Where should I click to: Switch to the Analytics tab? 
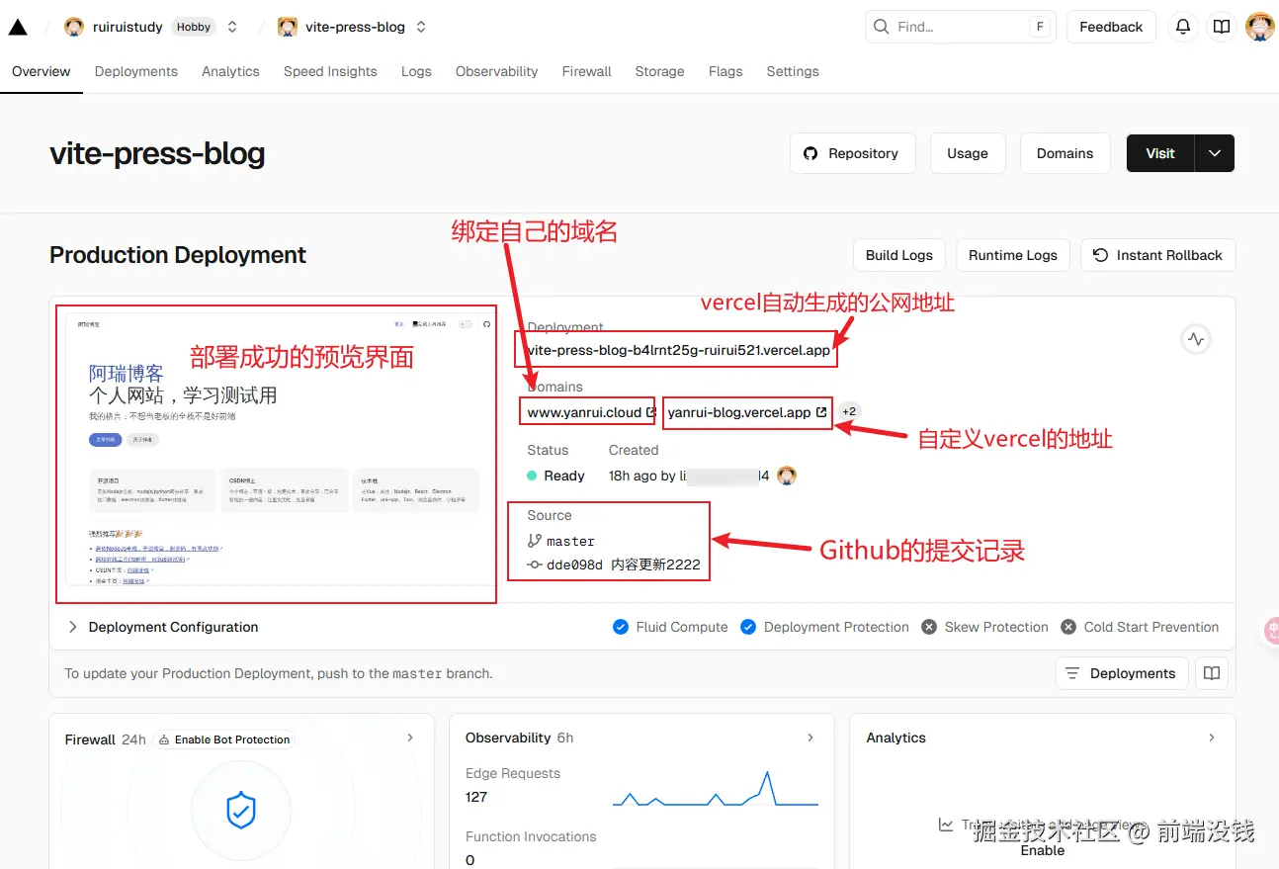[230, 71]
